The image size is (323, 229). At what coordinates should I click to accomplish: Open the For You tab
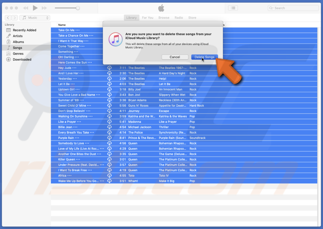pyautogui.click(x=148, y=18)
